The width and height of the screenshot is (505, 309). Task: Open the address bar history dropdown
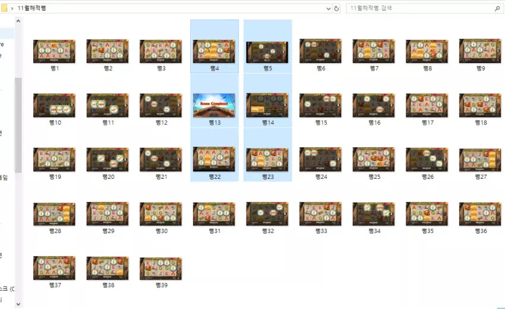click(328, 8)
